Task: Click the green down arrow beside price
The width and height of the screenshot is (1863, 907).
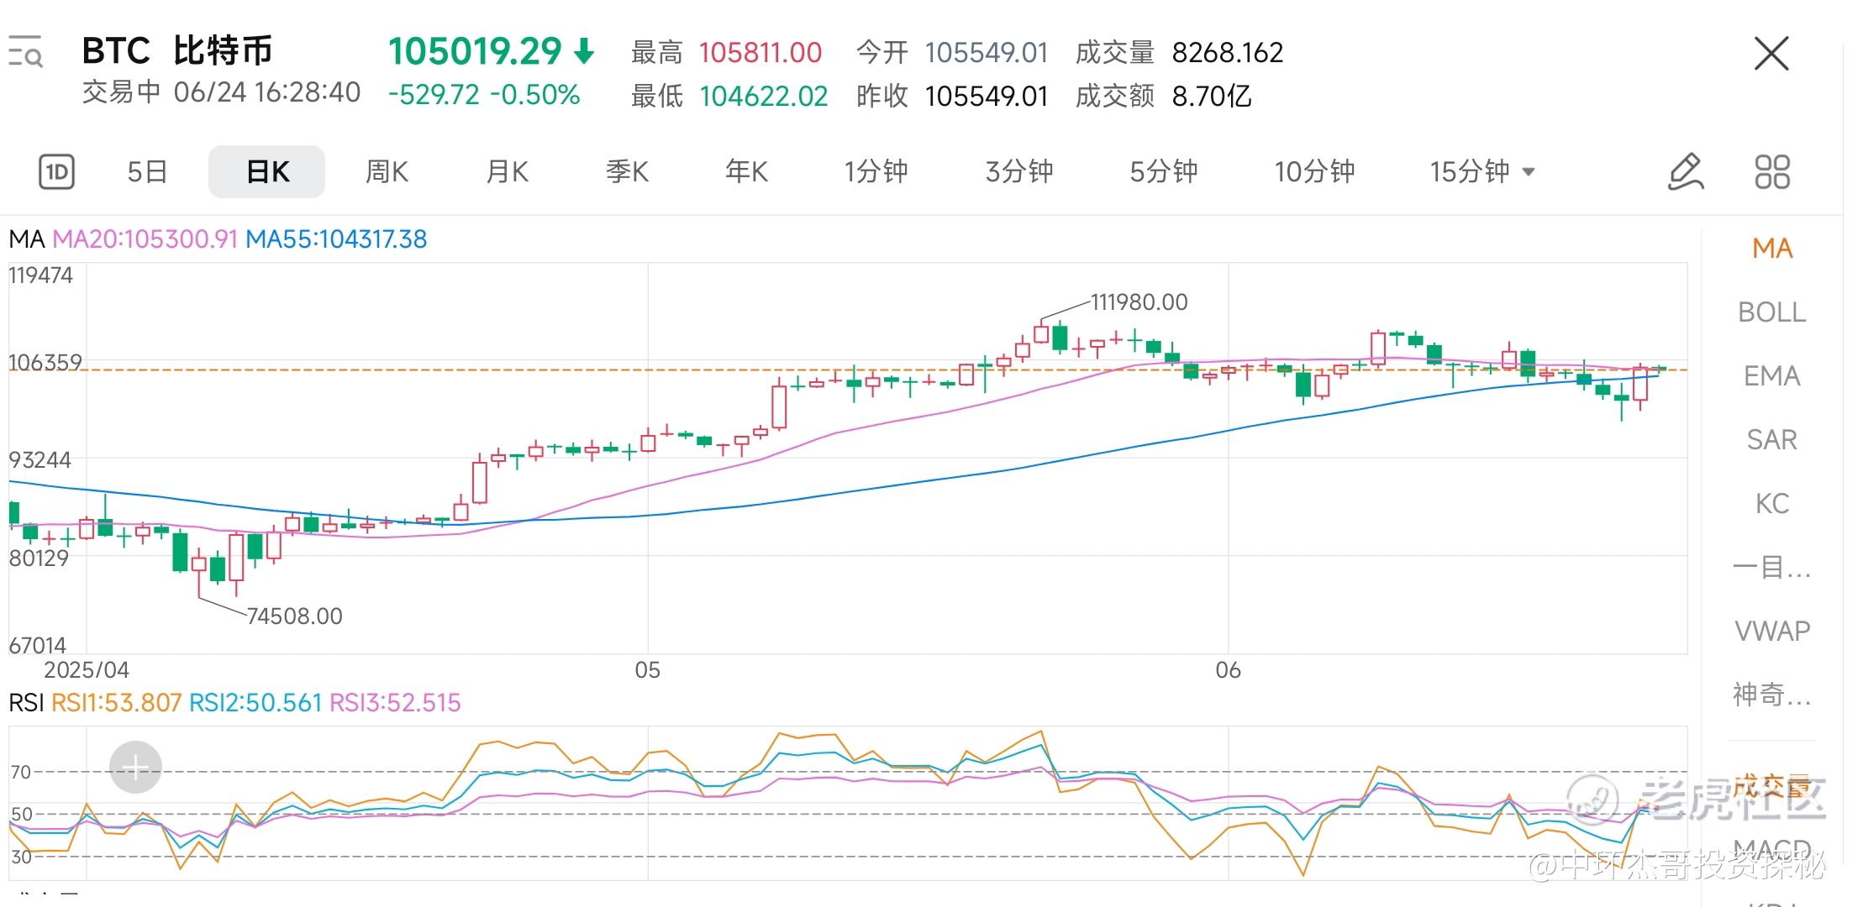Action: click(x=584, y=52)
